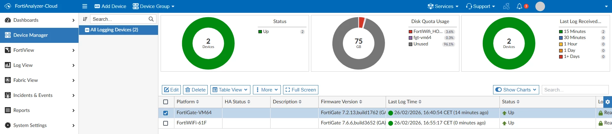Open Log View in the sidebar

click(x=39, y=65)
